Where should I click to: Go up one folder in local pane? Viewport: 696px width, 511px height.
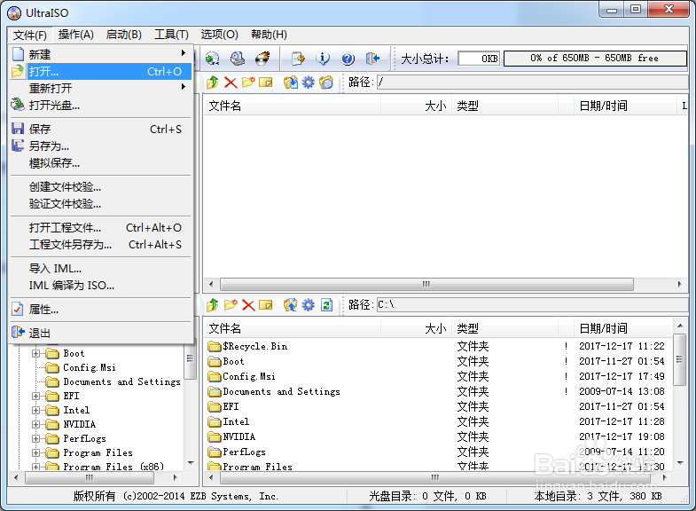(x=213, y=305)
